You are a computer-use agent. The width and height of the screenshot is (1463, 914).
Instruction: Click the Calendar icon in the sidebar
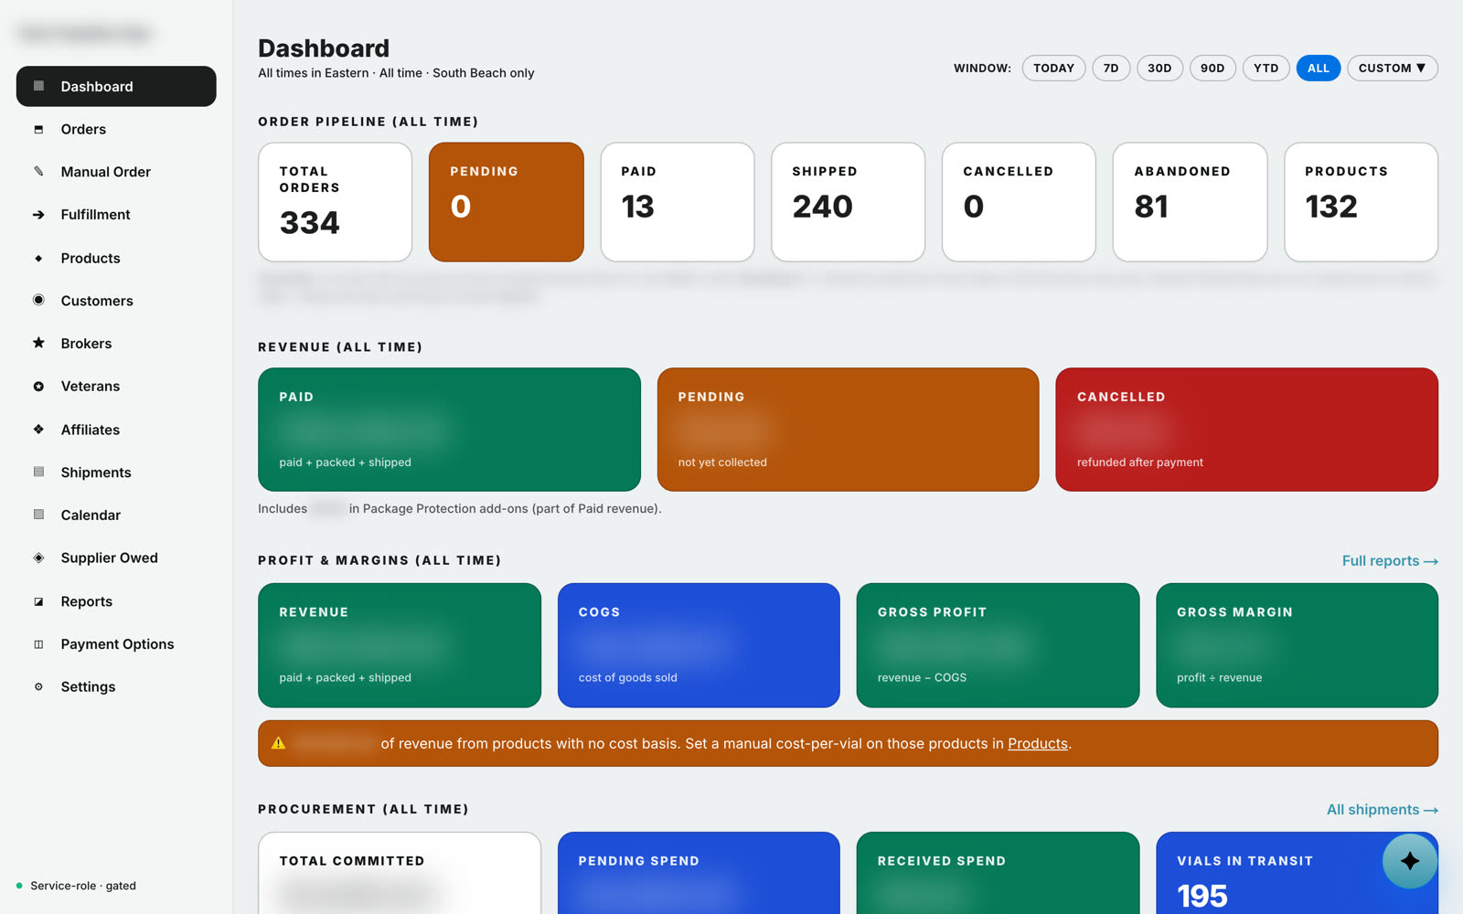pos(38,515)
